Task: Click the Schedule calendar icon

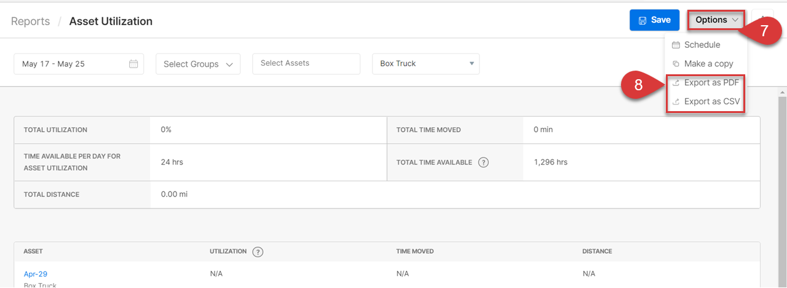Action: pos(676,45)
